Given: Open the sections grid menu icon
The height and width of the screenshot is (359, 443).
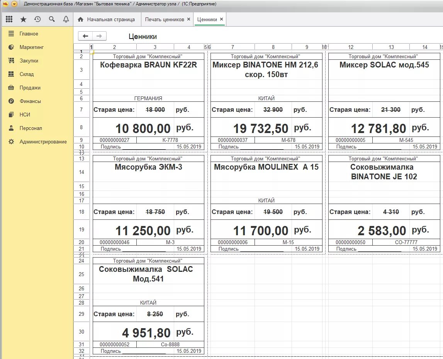Looking at the screenshot, I should pyautogui.click(x=9, y=19).
